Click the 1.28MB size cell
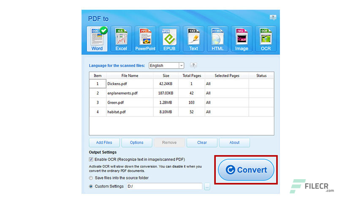The image size is (353, 204). tap(166, 102)
